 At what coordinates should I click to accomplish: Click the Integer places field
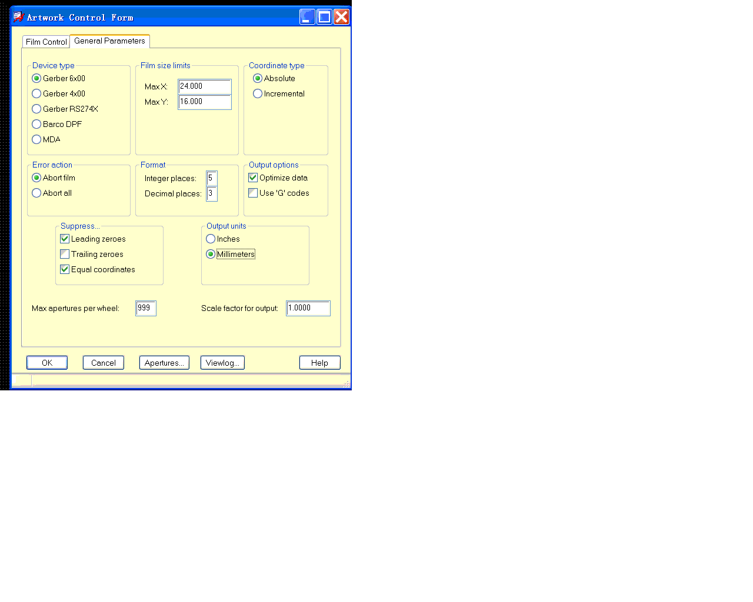point(212,178)
